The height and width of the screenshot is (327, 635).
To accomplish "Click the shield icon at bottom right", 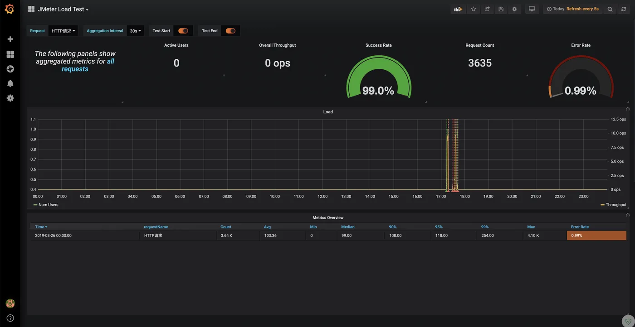I will coord(628,321).
